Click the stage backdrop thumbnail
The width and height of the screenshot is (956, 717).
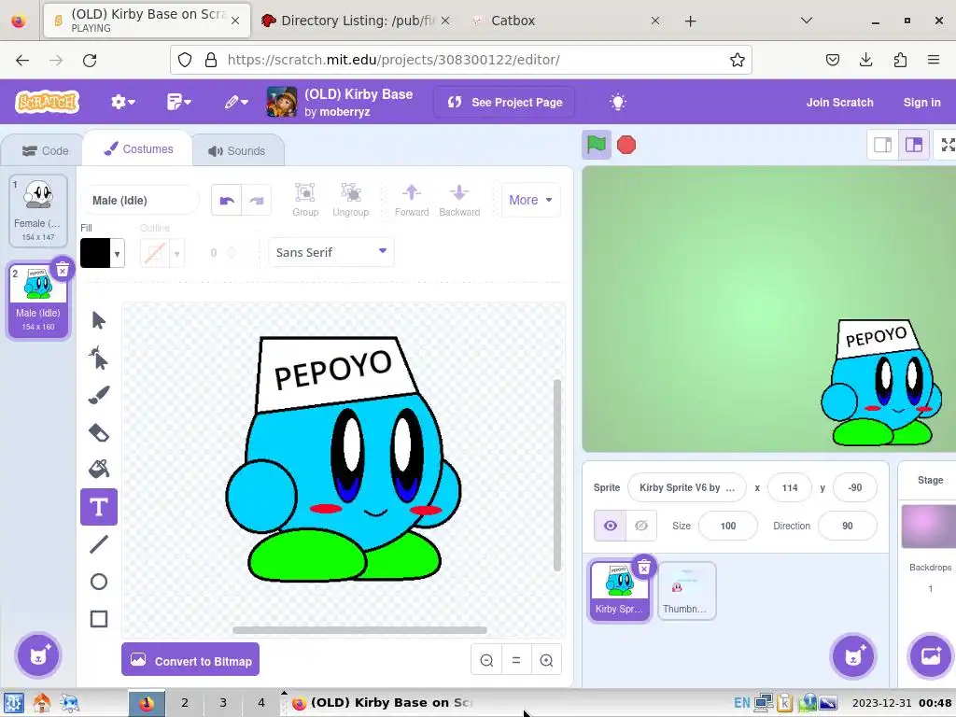(x=929, y=526)
